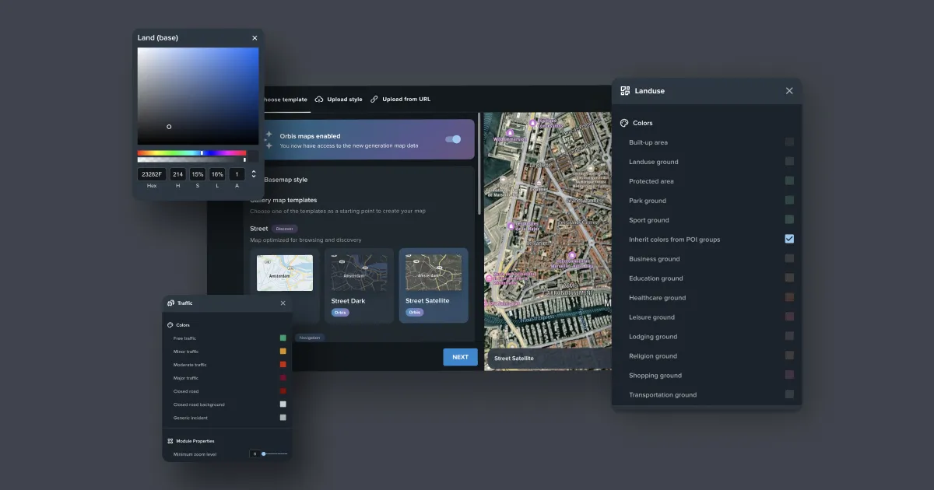Click the sparkle icon on the Orbis banner
The image size is (934, 490).
click(269, 140)
